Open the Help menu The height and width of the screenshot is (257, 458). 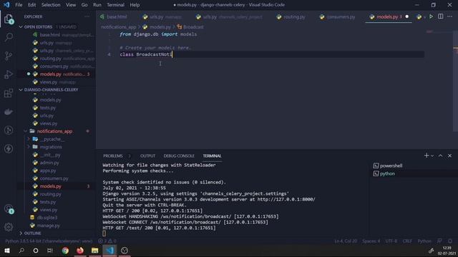[135, 5]
